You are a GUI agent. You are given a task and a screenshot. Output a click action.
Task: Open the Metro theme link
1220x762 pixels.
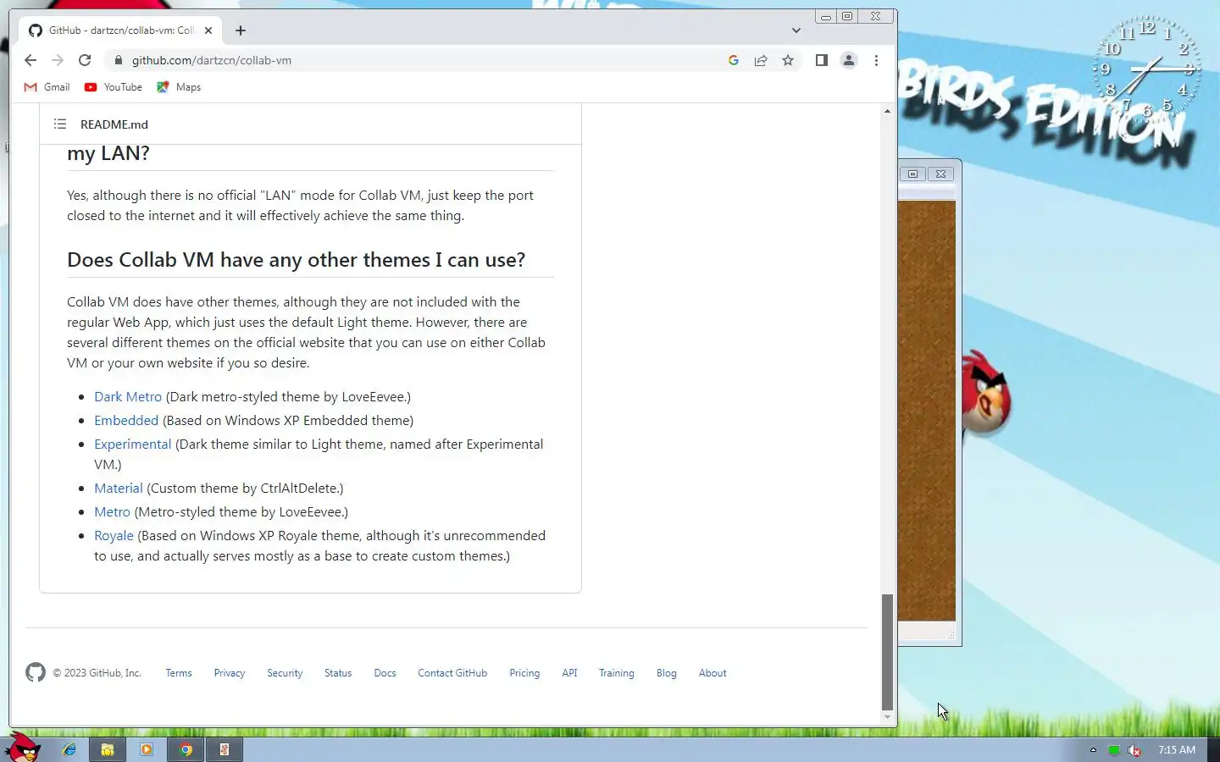click(112, 511)
